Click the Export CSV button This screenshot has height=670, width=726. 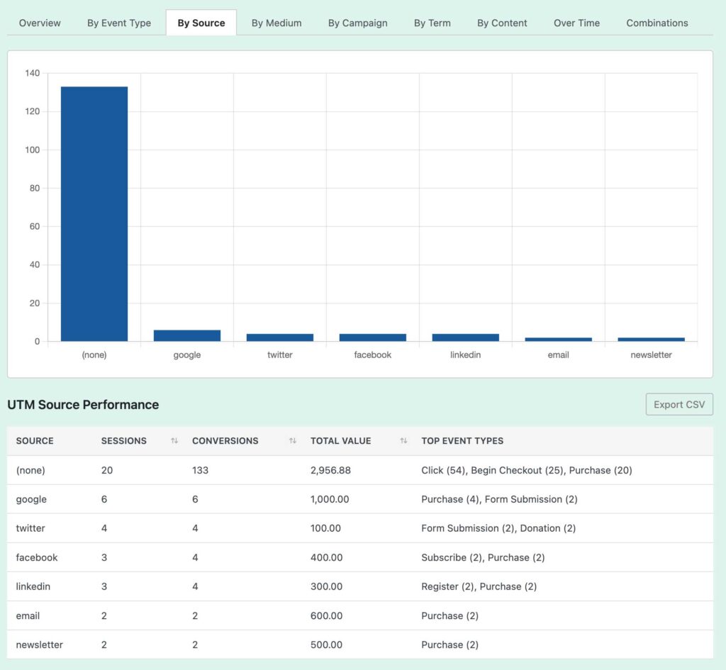678,404
